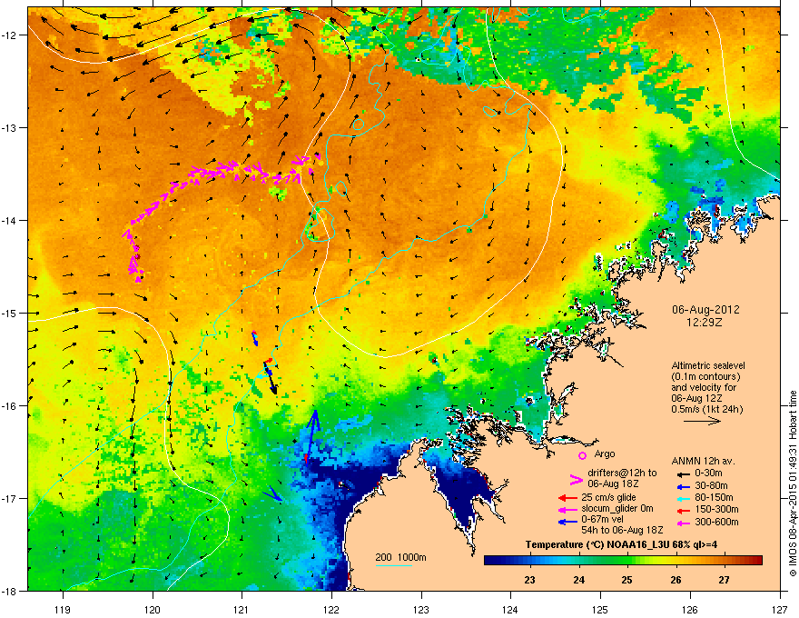
Task: Click the thick black ANMN mooring arrow on map
Action: click(x=270, y=378)
